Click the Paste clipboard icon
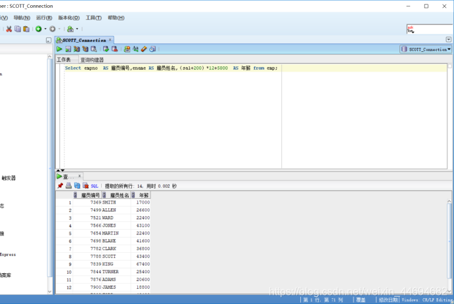Screen dimensions: 454x304 (x=26, y=29)
